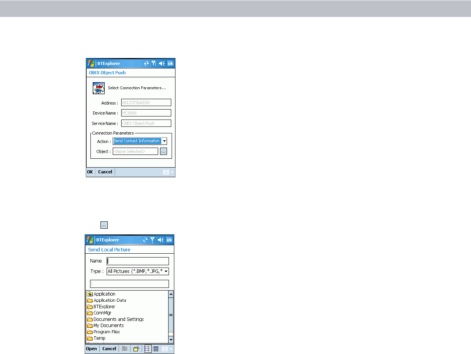Click the Application folder icon
The image size is (471, 354).
pos(90,294)
